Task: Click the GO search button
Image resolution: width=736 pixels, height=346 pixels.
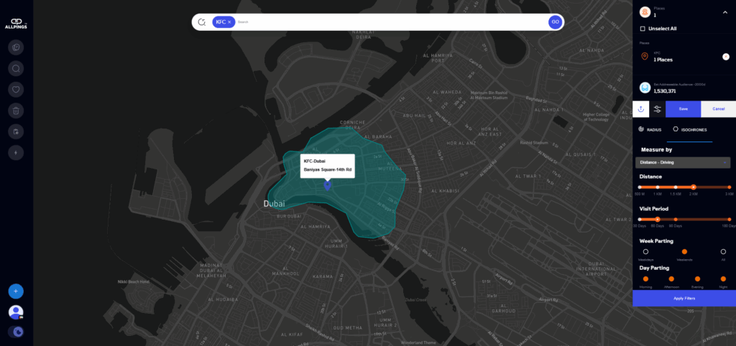Action: click(x=556, y=22)
